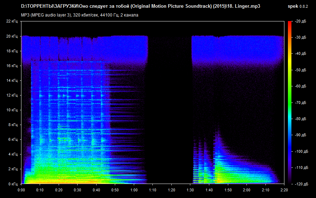
Task: Click the '2:20' time axis label
Action: pos(284,190)
